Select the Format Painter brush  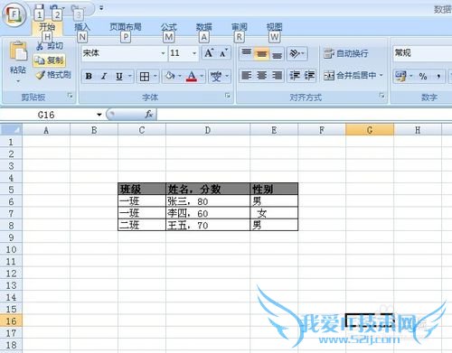point(53,75)
